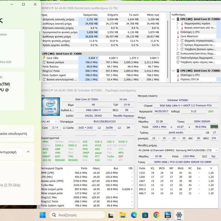This screenshot has width=221, height=221.
Task: Click the lightning bolt icon beside Core VIDs
Action: [44, 58]
